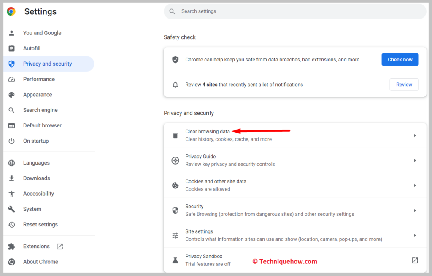
Task: Expand Security row arrow
Action: point(415,210)
